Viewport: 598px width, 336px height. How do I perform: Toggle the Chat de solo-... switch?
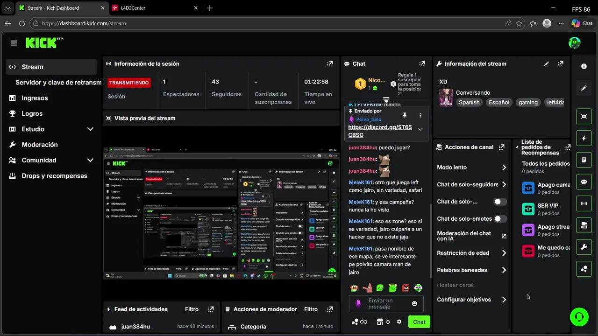(500, 202)
